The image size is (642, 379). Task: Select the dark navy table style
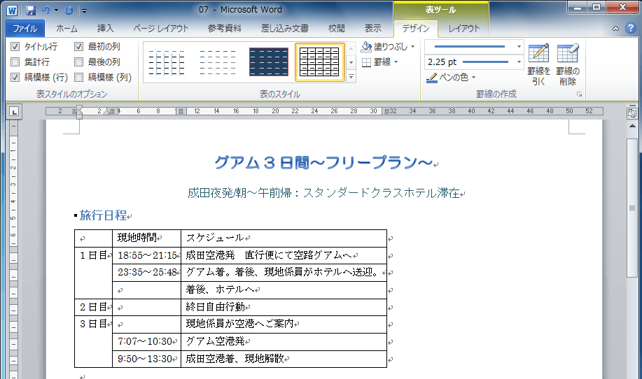click(x=269, y=62)
